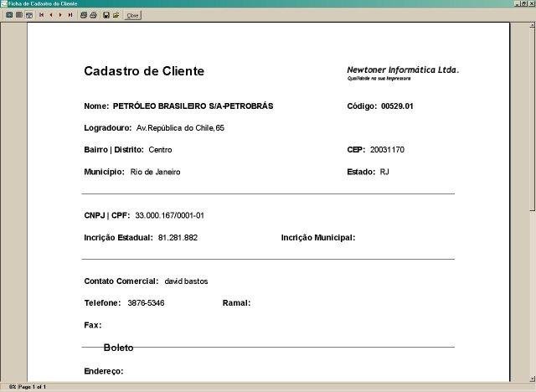Go to previous page of report
The height and width of the screenshot is (392, 536).
(x=51, y=15)
